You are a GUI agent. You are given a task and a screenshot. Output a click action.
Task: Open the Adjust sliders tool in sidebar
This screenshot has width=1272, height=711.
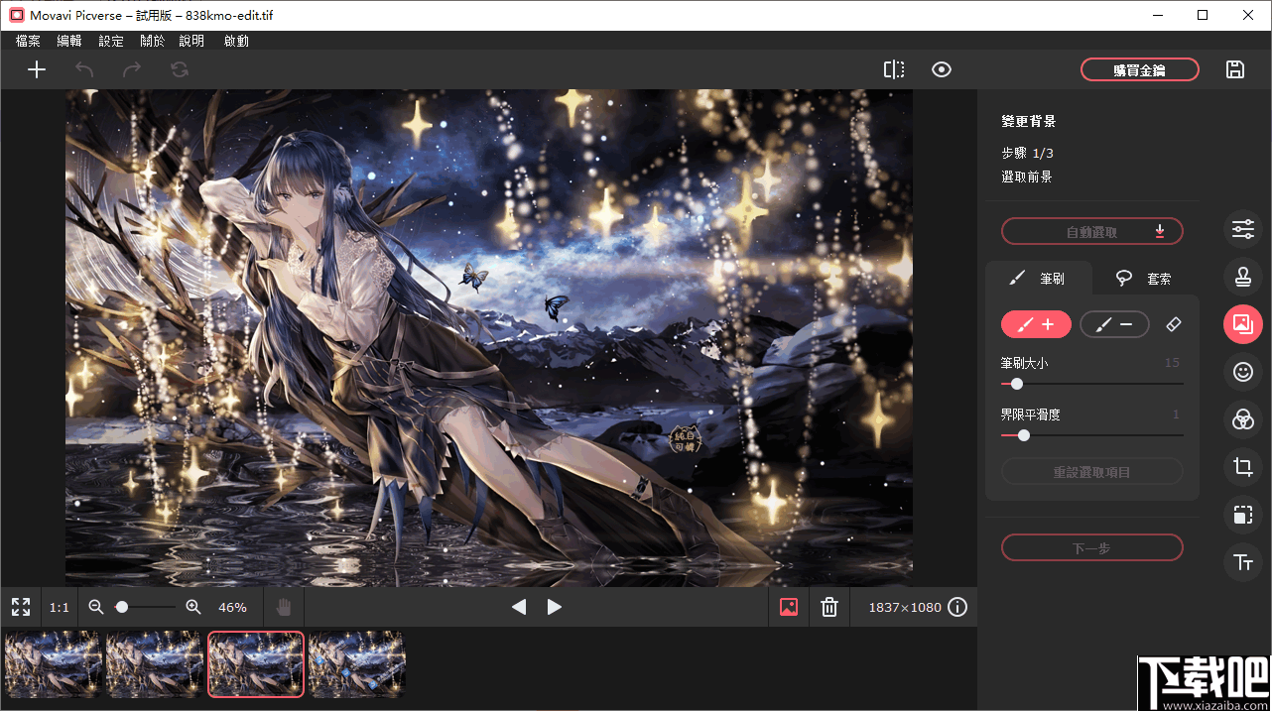(x=1243, y=228)
